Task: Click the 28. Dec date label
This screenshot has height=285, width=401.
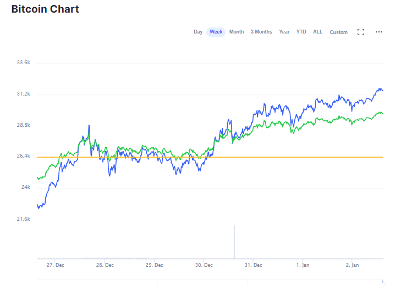Action: pyautogui.click(x=105, y=265)
